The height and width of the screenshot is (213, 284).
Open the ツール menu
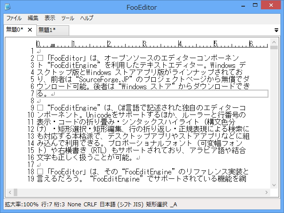tap(68, 18)
